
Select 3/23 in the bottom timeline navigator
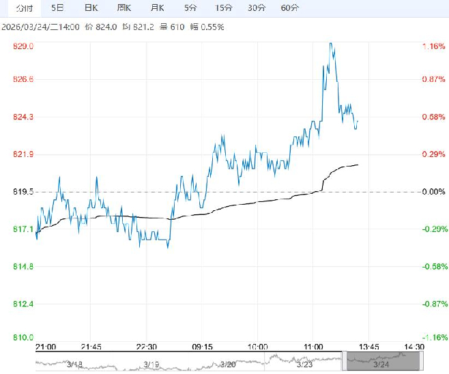[x=305, y=364]
